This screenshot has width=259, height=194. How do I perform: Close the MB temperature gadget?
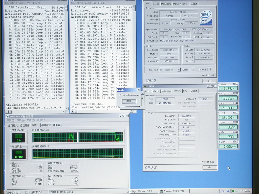click(x=237, y=132)
